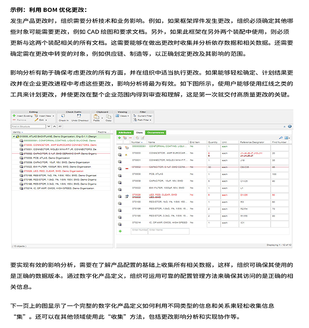The image size is (309, 328).
Task: Click the Find in Structure field
Action: pyautogui.click(x=31, y=126)
